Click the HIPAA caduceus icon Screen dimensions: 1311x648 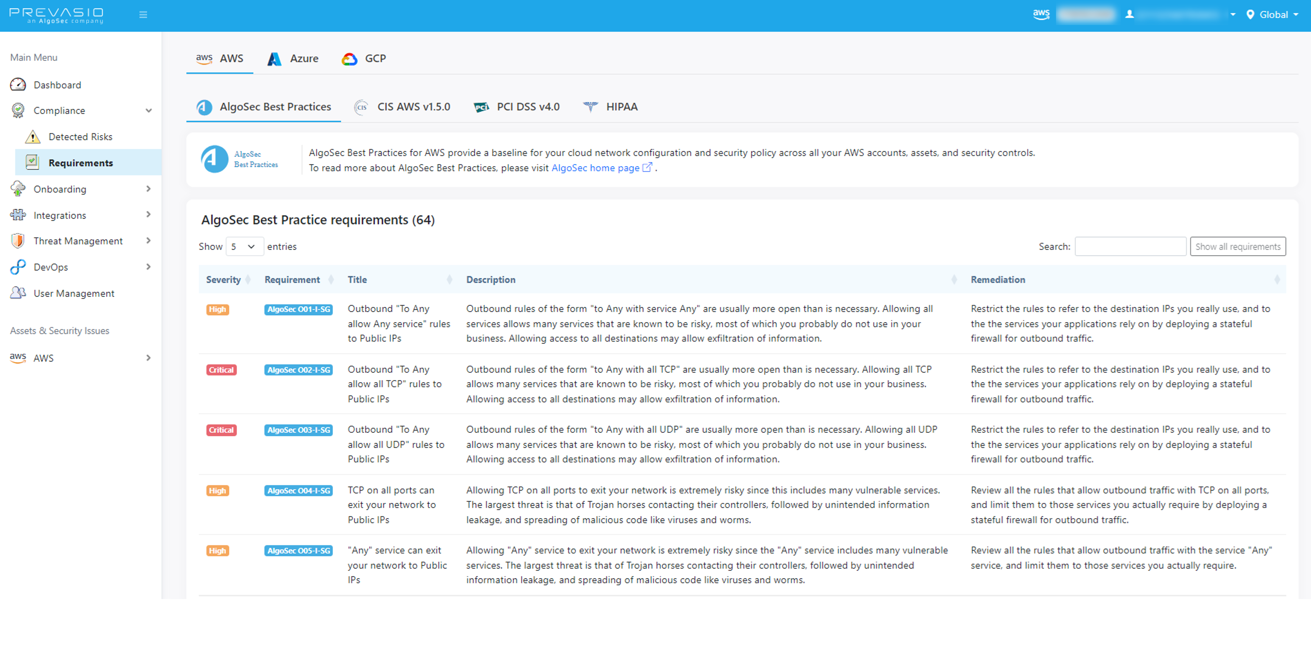pos(590,106)
